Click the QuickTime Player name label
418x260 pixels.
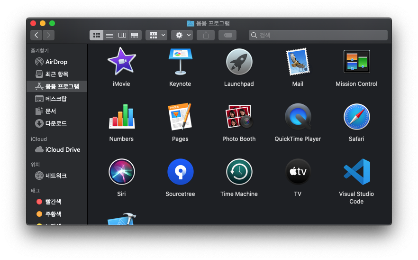click(x=298, y=139)
